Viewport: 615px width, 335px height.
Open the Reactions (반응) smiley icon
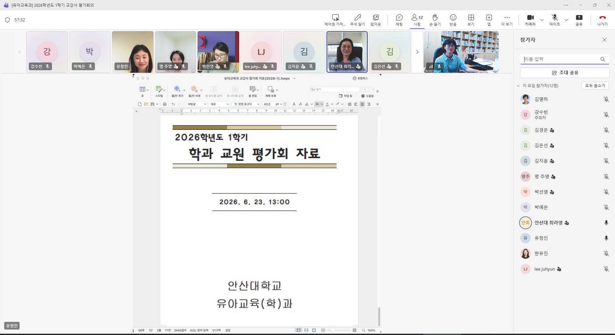(x=453, y=20)
